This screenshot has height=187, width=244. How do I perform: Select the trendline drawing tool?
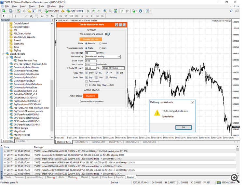(26, 16)
